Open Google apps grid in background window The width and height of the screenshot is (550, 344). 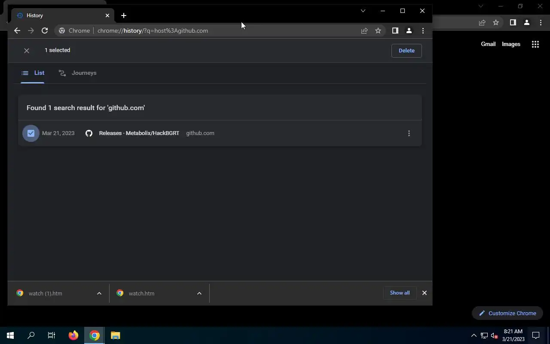[535, 44]
